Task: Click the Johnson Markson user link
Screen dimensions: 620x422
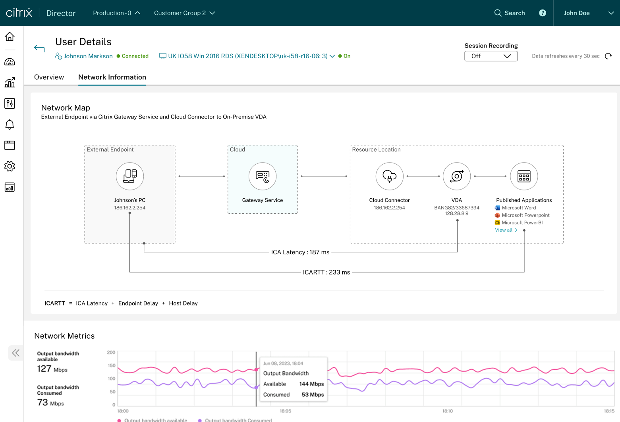Action: tap(88, 56)
